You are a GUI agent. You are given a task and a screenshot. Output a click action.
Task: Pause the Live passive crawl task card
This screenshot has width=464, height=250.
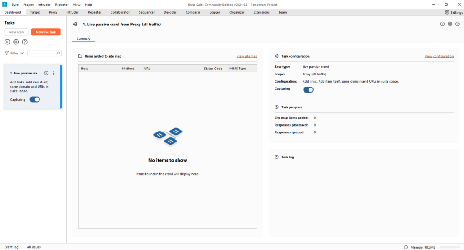(x=46, y=73)
